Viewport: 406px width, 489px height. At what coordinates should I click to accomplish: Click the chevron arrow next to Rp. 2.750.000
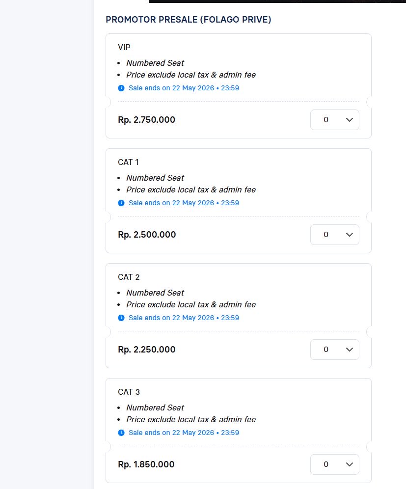pyautogui.click(x=349, y=120)
